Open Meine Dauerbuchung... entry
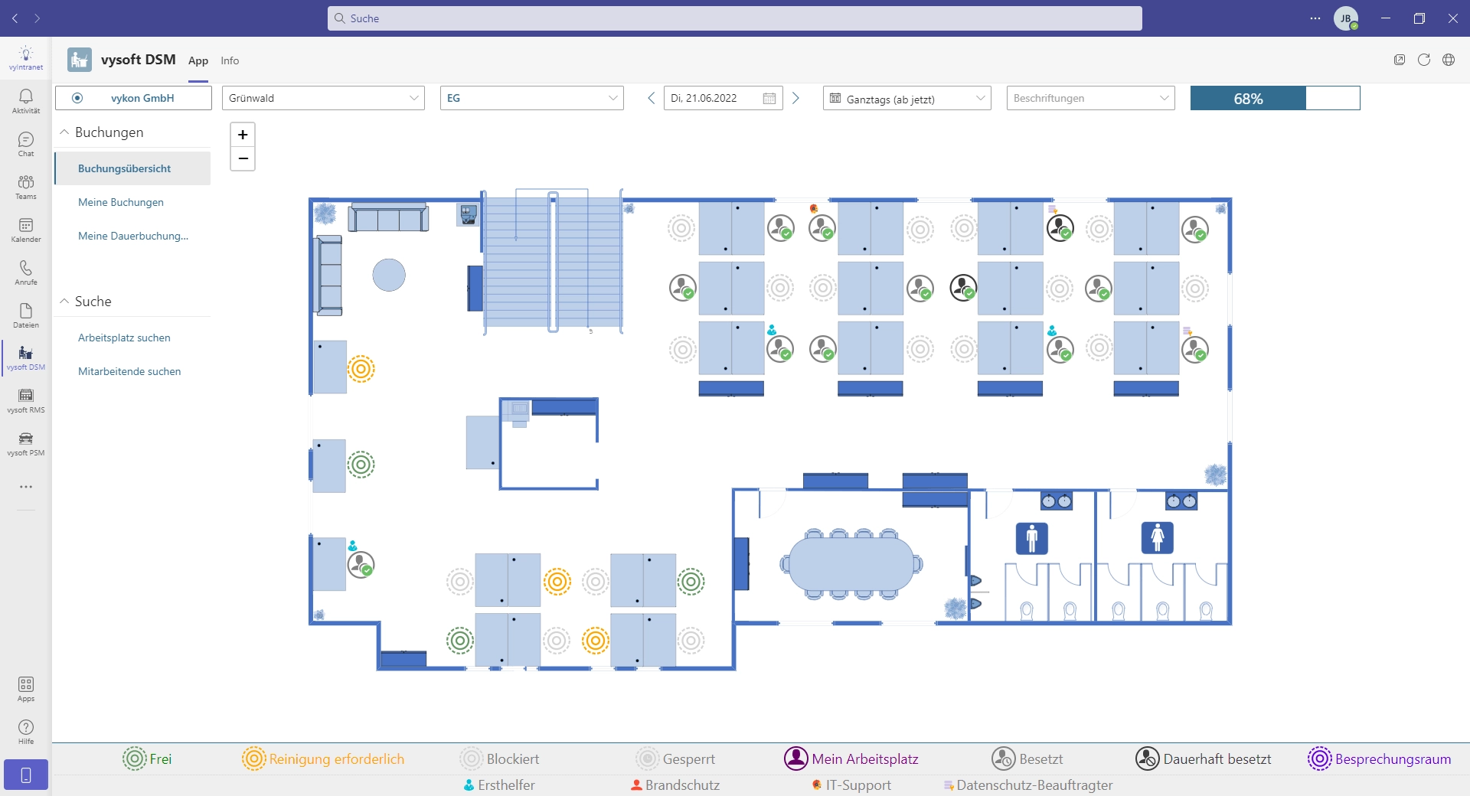Image resolution: width=1470 pixels, height=796 pixels. point(132,236)
